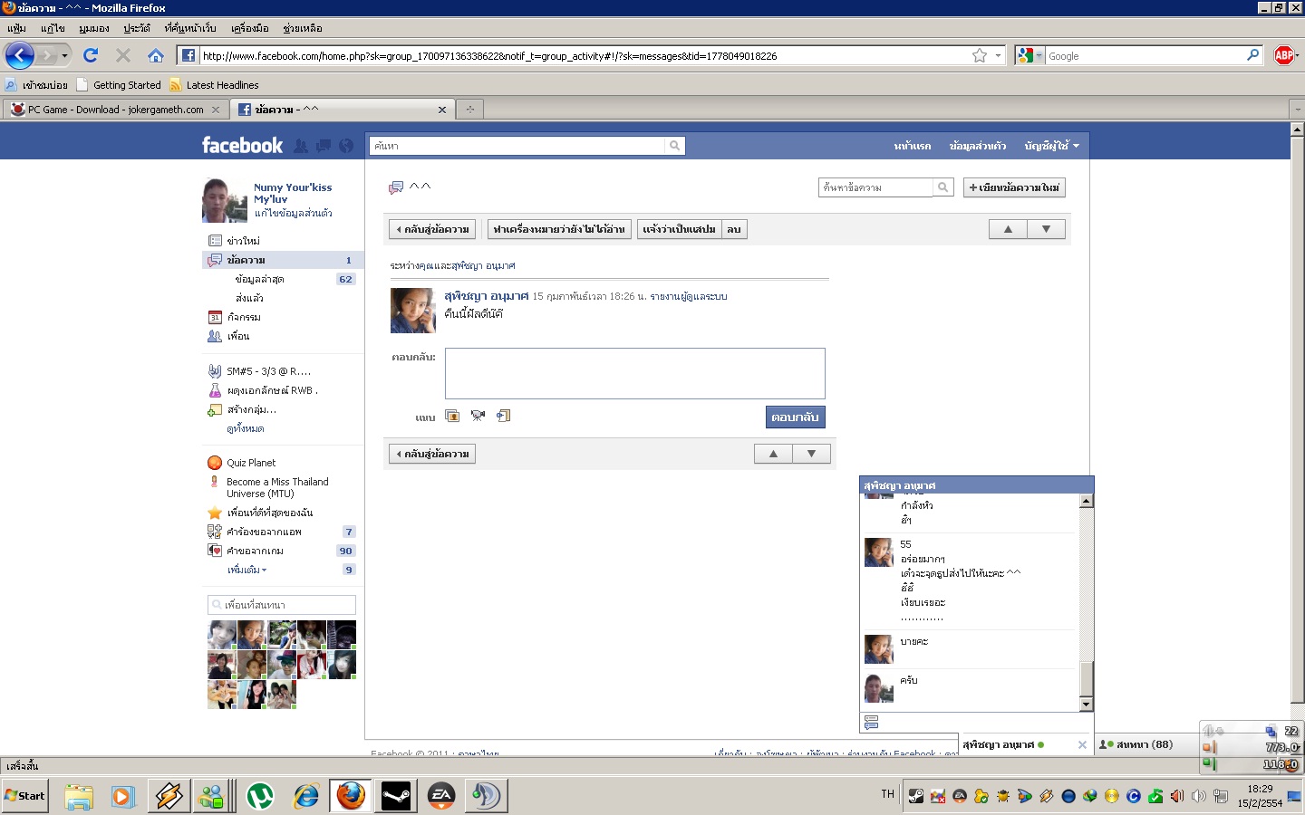Select กิจกรรม in the left sidebar
The width and height of the screenshot is (1305, 815).
tap(244, 317)
